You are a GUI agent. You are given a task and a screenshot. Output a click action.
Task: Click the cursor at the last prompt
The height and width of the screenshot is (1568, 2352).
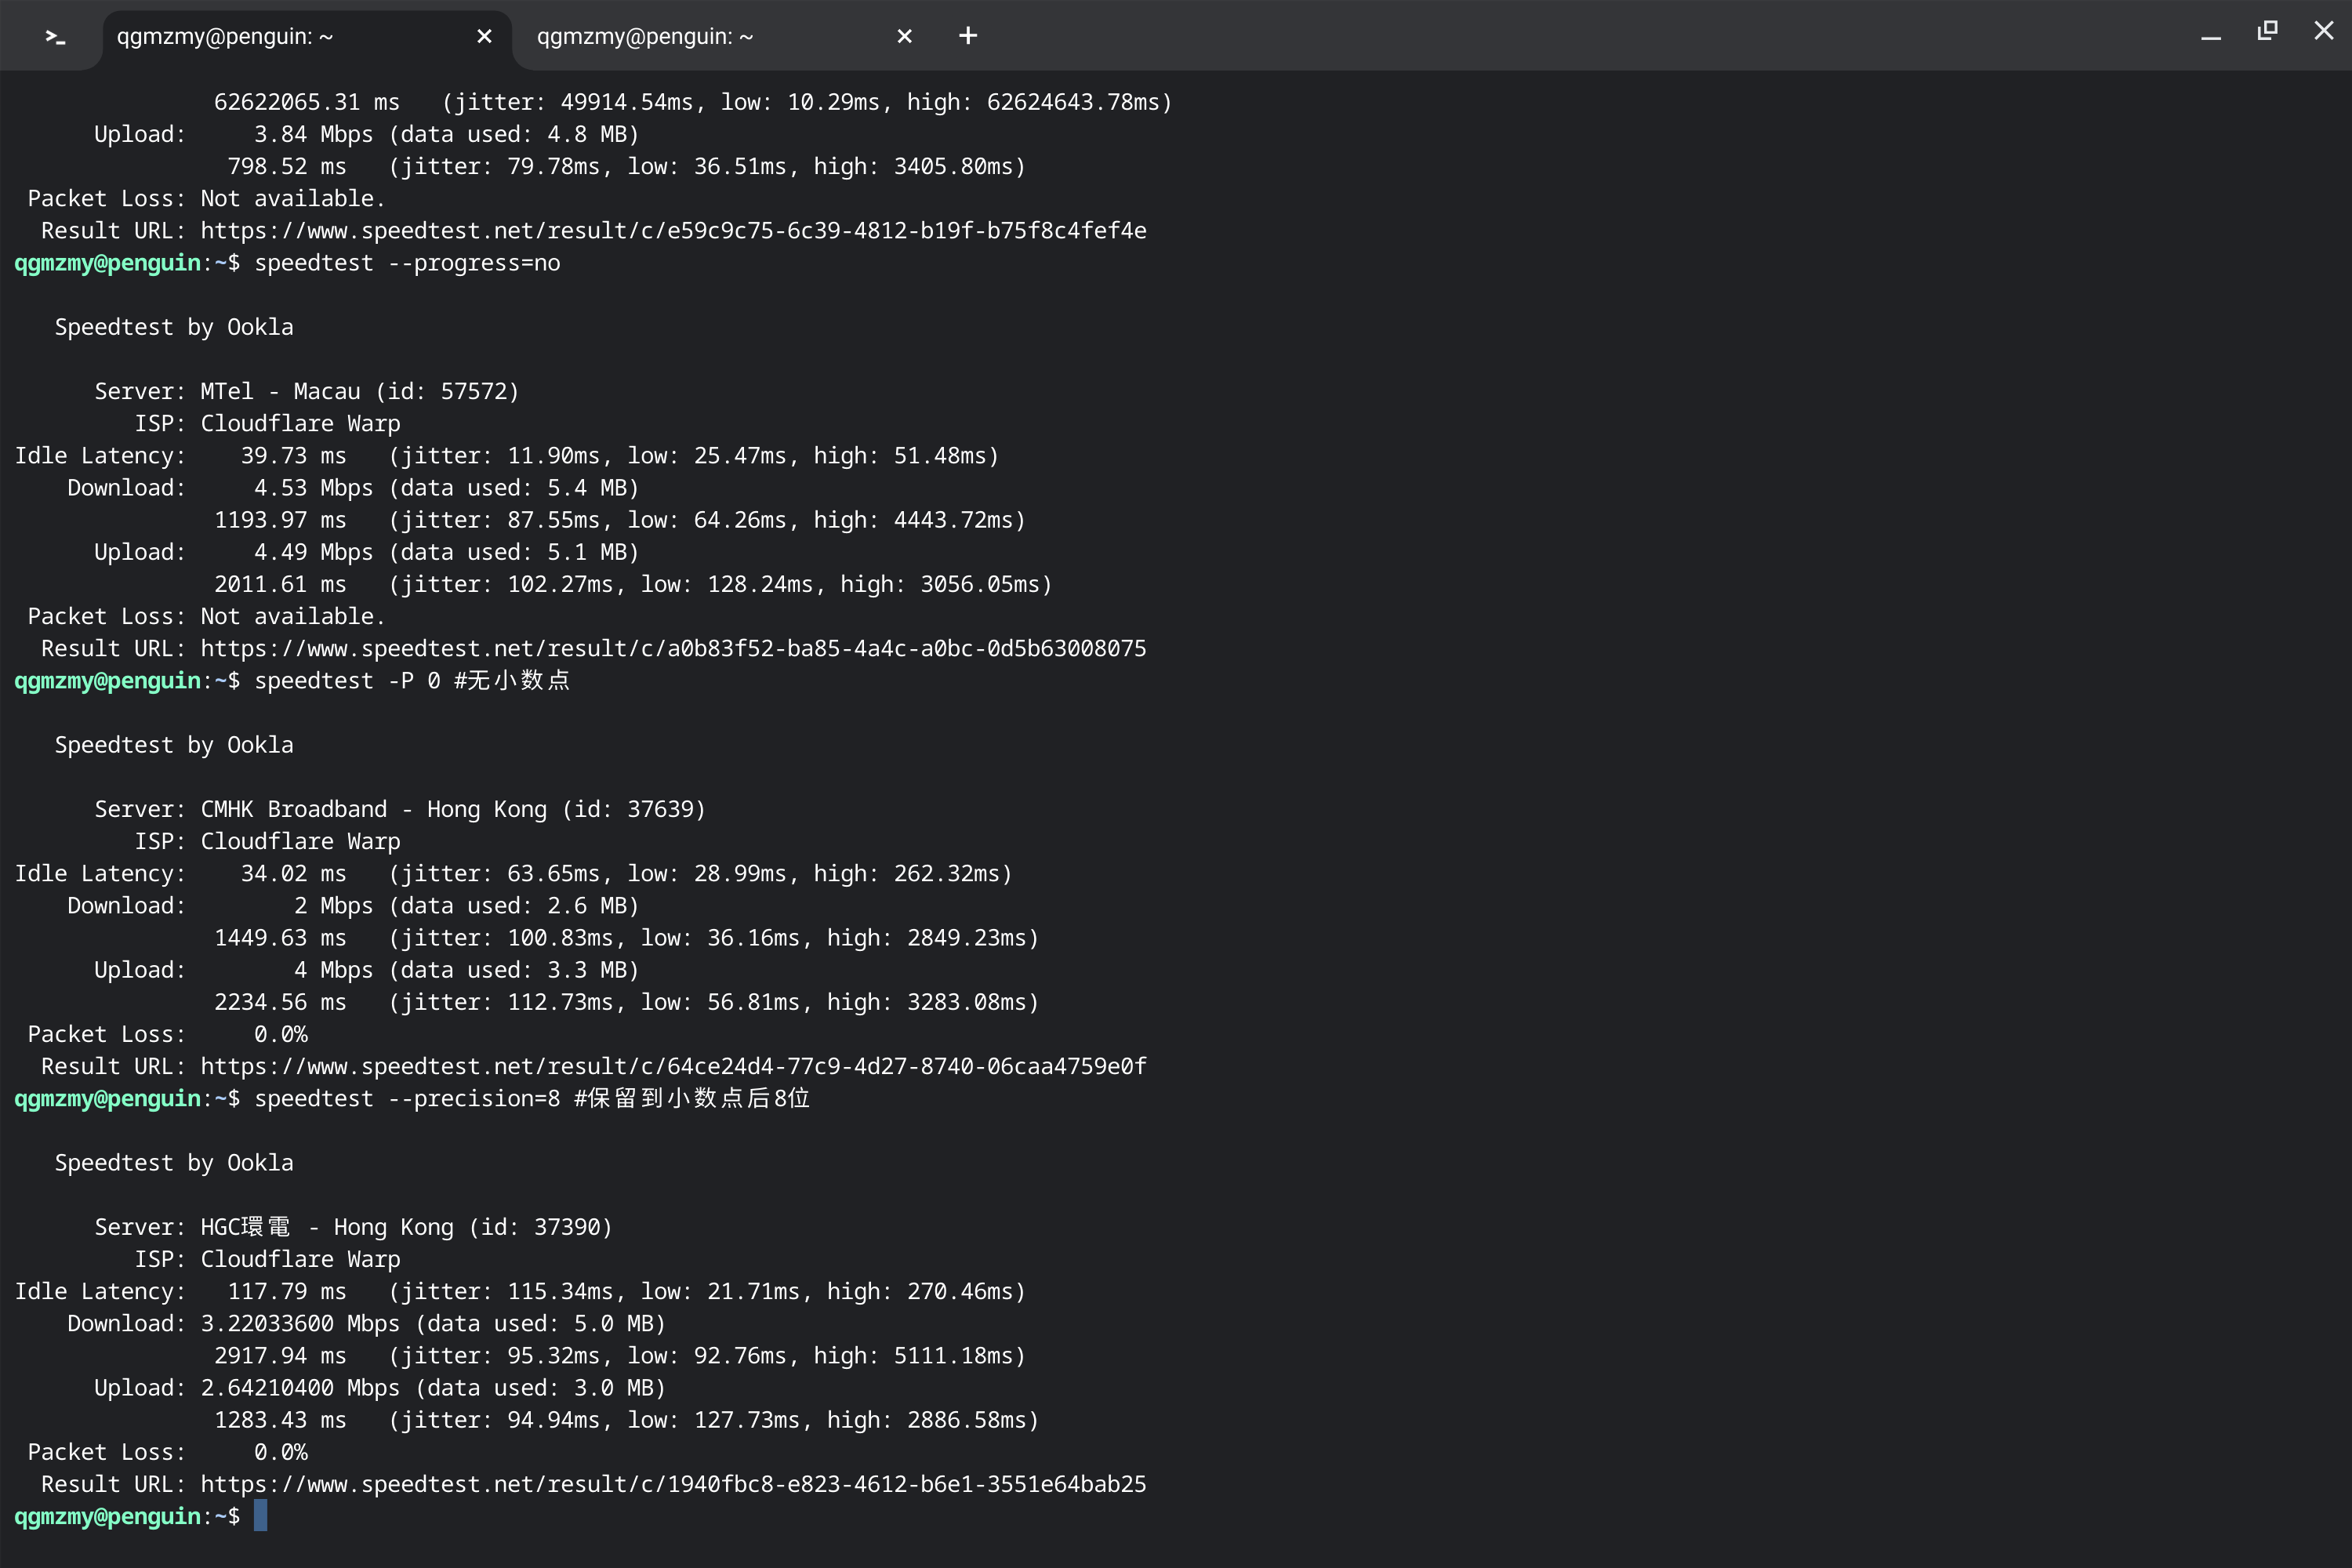pyautogui.click(x=260, y=1516)
